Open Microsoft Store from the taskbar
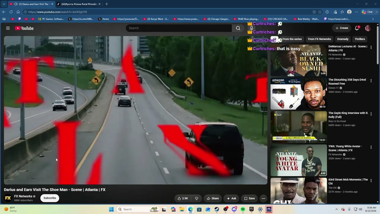 click(199, 209)
